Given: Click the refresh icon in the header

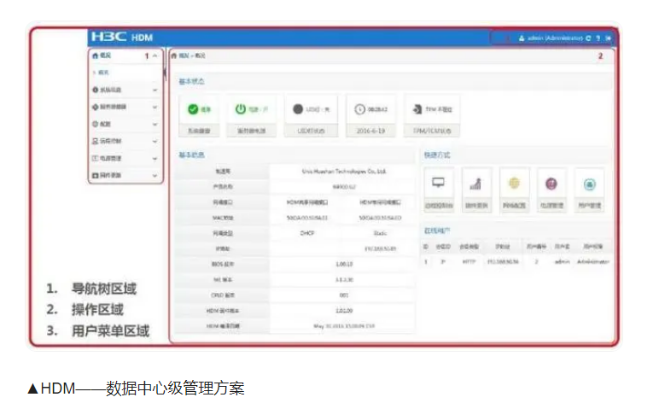Looking at the screenshot, I should 588,38.
